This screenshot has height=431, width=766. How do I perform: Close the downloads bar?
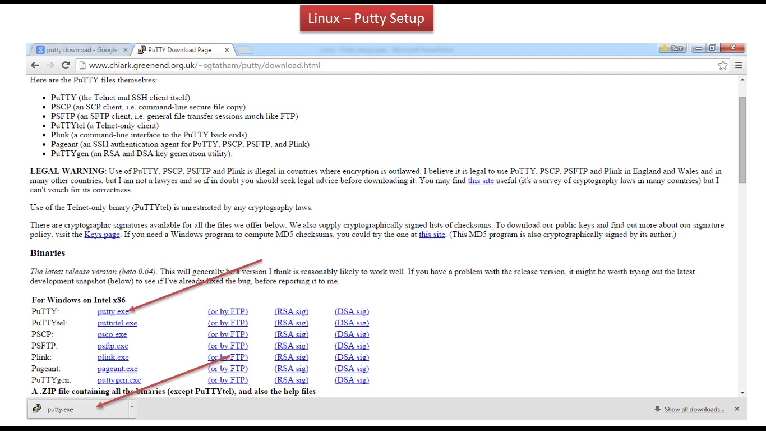tap(737, 409)
